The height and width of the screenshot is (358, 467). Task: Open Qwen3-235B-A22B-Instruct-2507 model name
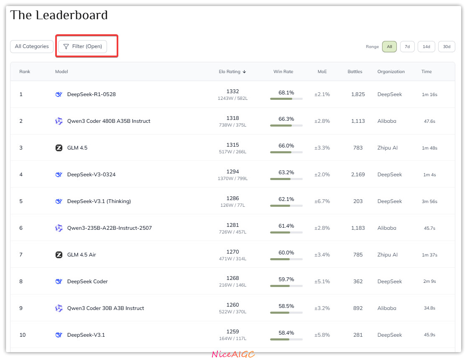click(110, 228)
